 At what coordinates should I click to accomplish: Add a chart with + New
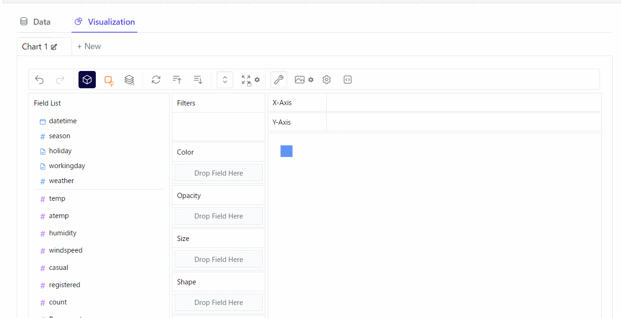tap(89, 46)
